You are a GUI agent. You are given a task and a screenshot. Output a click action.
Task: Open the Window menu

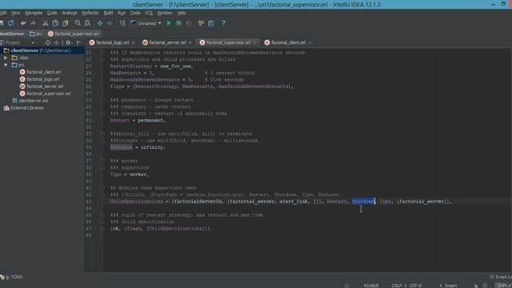point(165,13)
